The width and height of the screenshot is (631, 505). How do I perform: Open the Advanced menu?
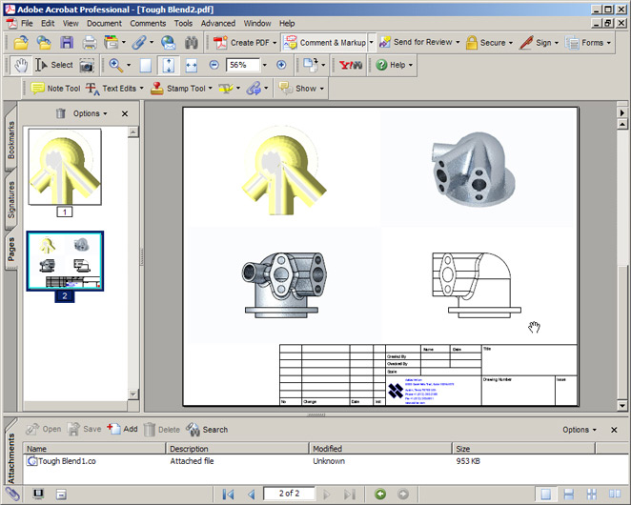[217, 23]
